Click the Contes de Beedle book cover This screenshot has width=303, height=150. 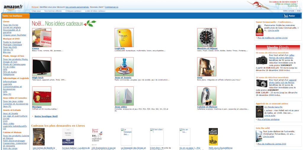click(39, 137)
